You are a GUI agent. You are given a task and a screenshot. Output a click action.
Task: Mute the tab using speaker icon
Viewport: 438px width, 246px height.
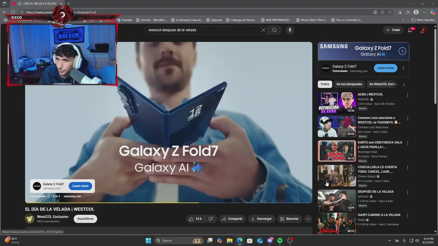19,4
